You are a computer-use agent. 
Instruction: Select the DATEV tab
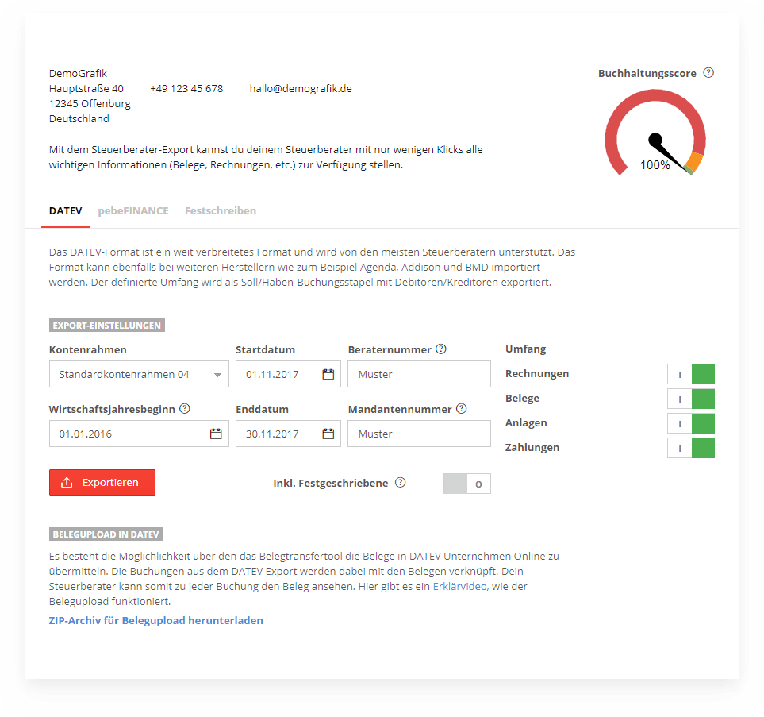pyautogui.click(x=66, y=211)
